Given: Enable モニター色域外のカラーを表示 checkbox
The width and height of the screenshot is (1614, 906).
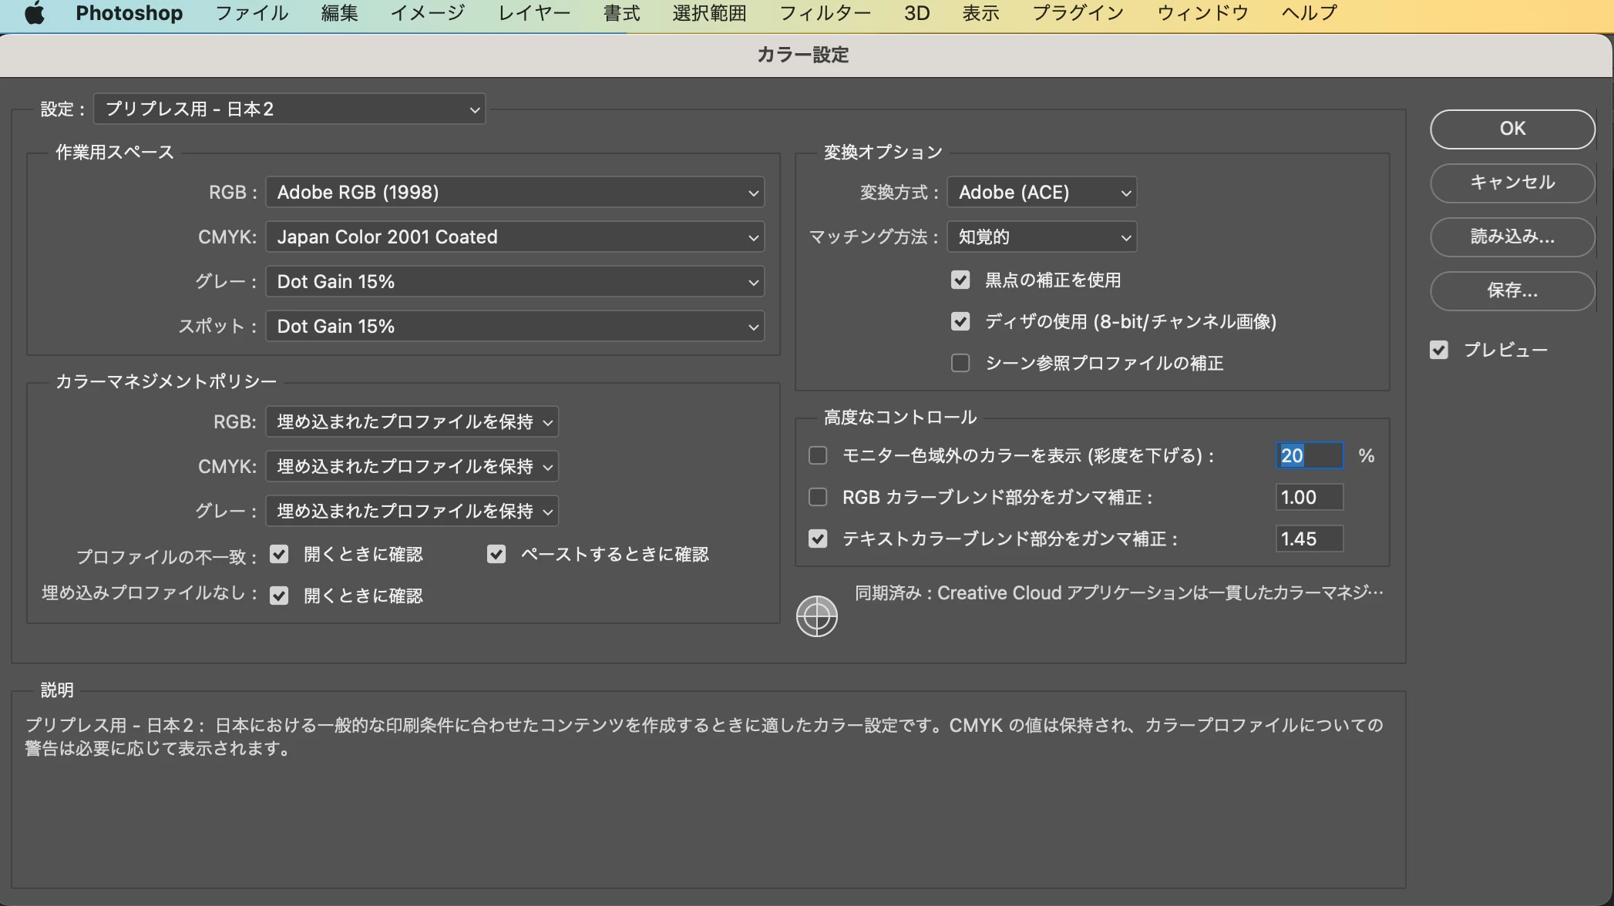Looking at the screenshot, I should 818,455.
